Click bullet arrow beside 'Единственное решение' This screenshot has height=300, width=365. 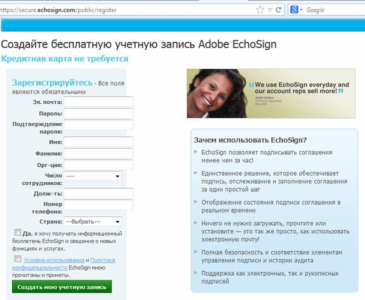(196, 172)
